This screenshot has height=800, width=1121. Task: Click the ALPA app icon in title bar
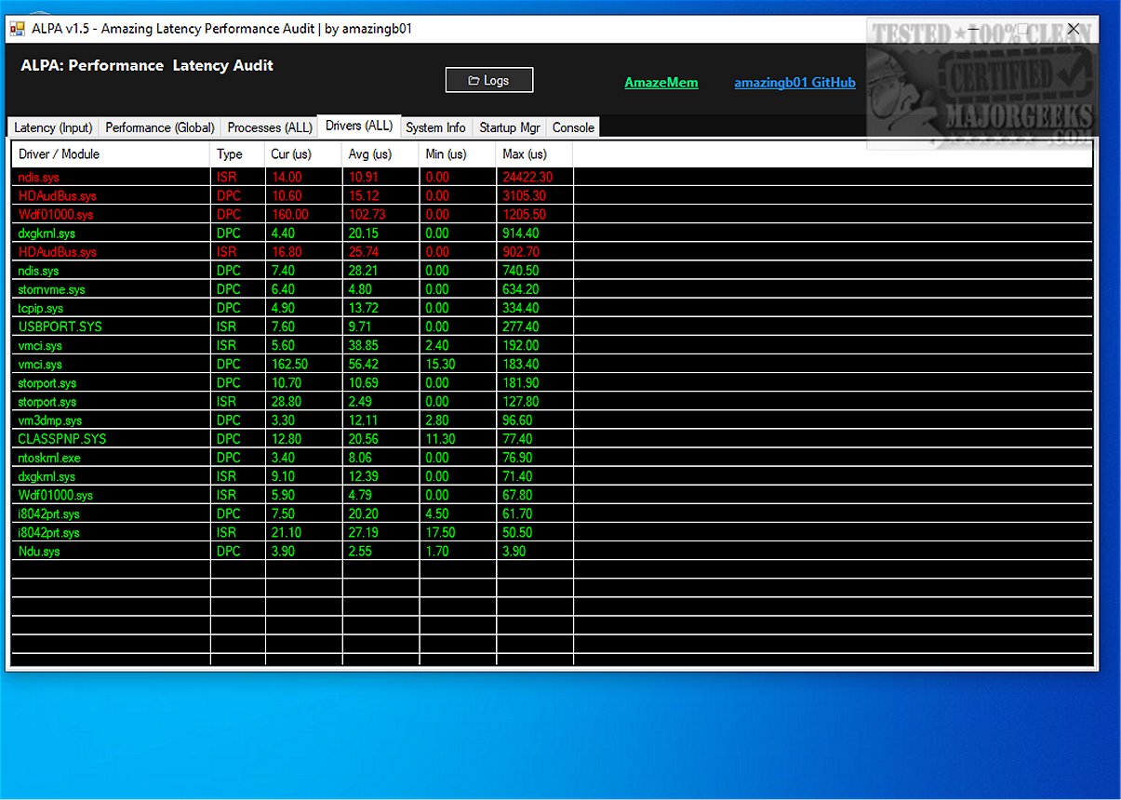pos(17,29)
